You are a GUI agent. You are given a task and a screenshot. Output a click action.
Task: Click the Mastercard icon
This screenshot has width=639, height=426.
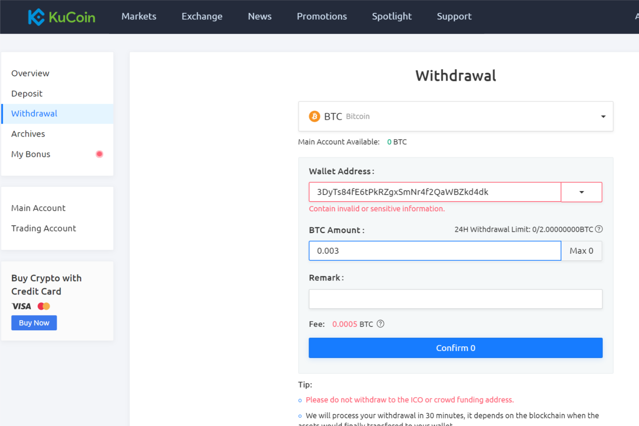(x=43, y=306)
